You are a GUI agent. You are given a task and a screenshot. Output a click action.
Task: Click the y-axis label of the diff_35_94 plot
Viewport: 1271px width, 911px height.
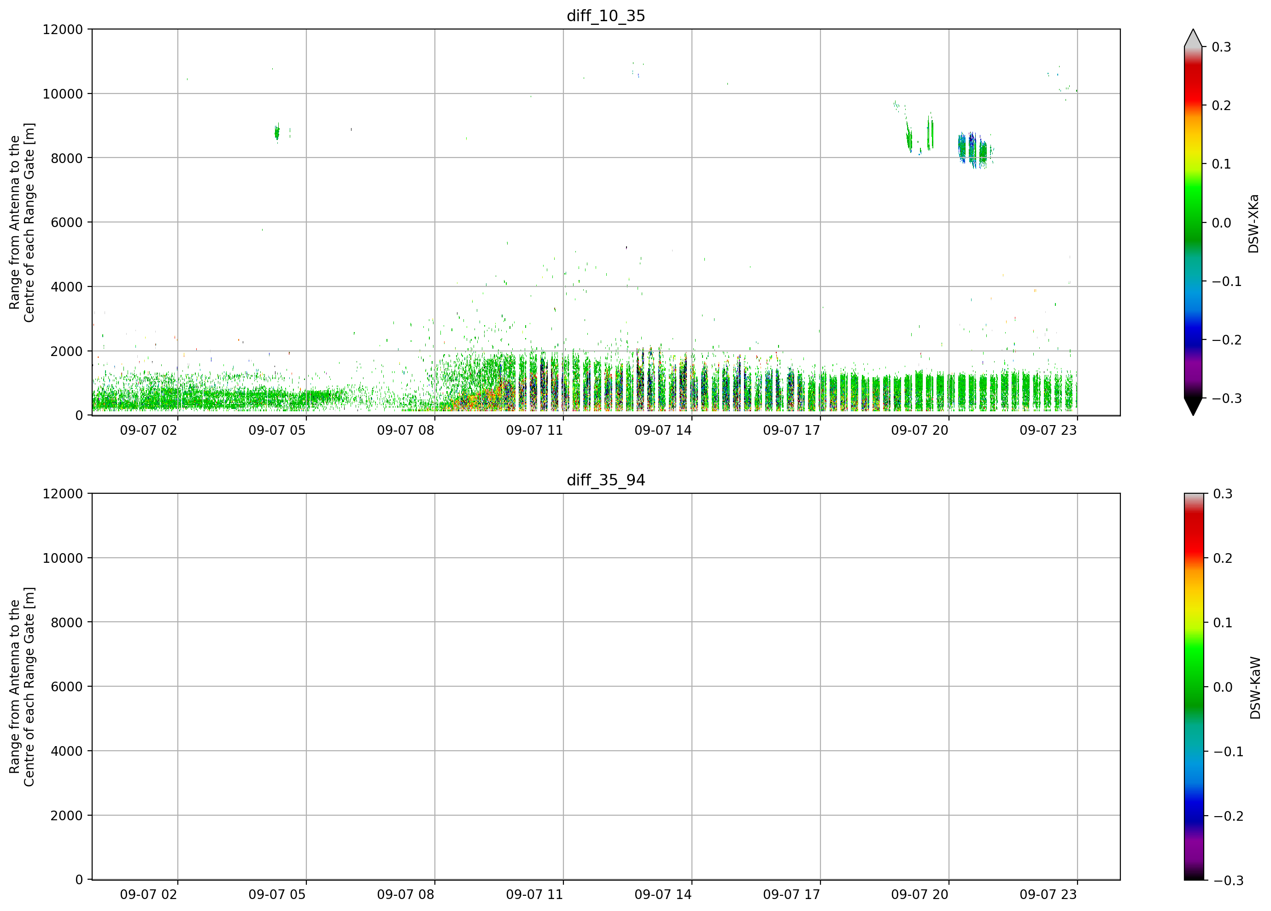22,686
